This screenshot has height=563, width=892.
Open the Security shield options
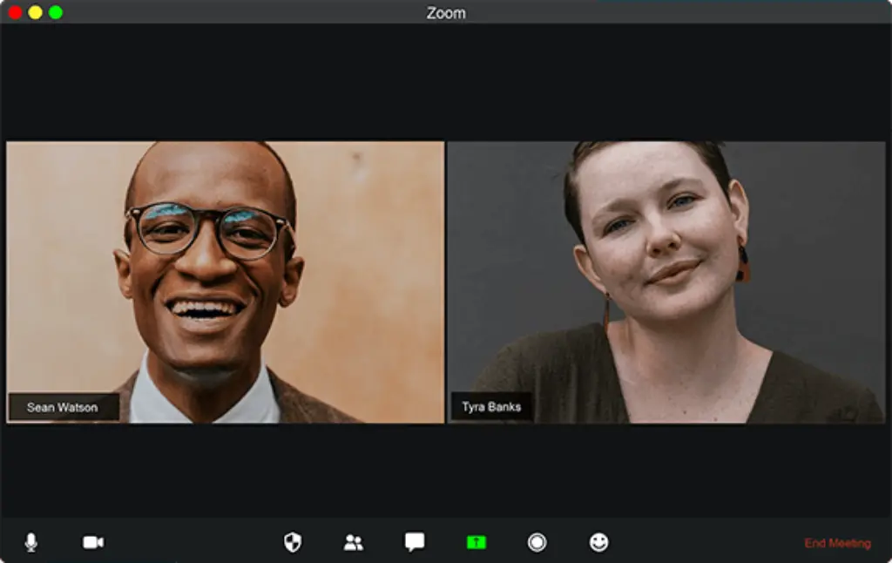pos(293,543)
